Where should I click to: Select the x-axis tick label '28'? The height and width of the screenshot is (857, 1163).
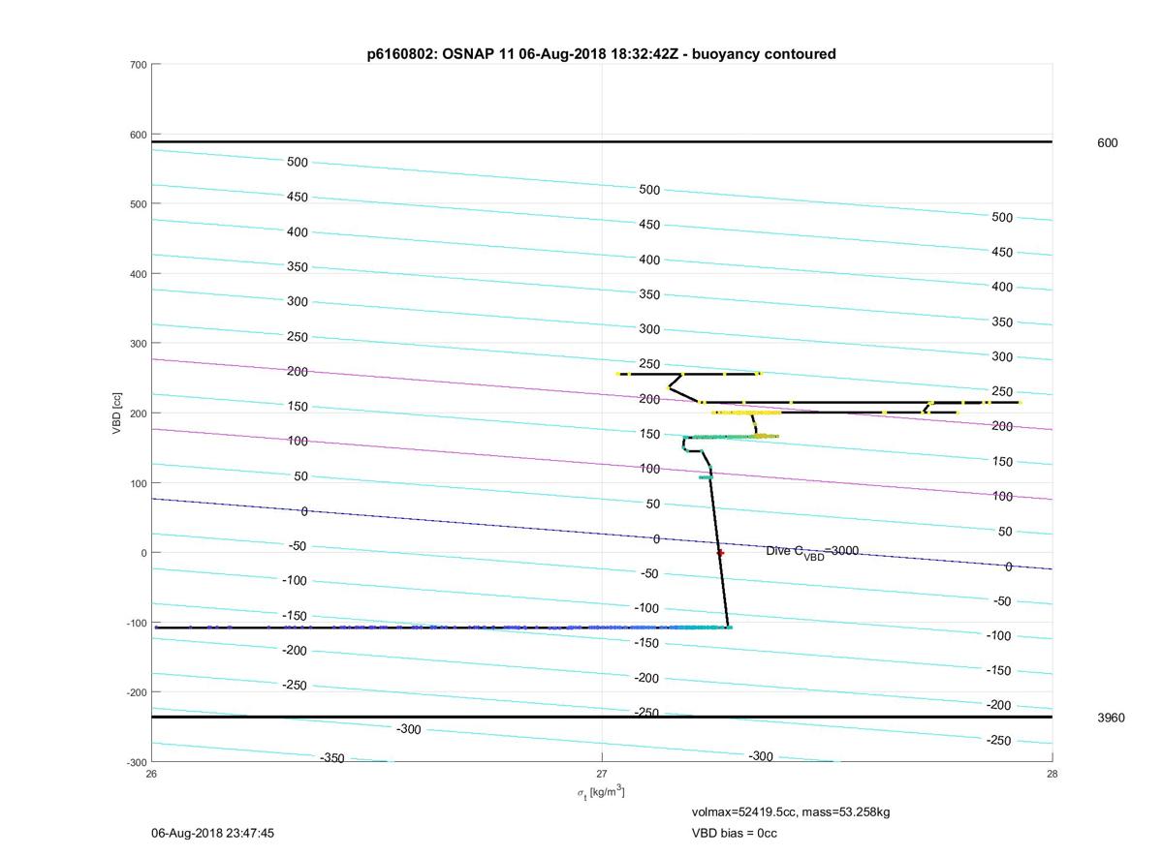(1053, 774)
